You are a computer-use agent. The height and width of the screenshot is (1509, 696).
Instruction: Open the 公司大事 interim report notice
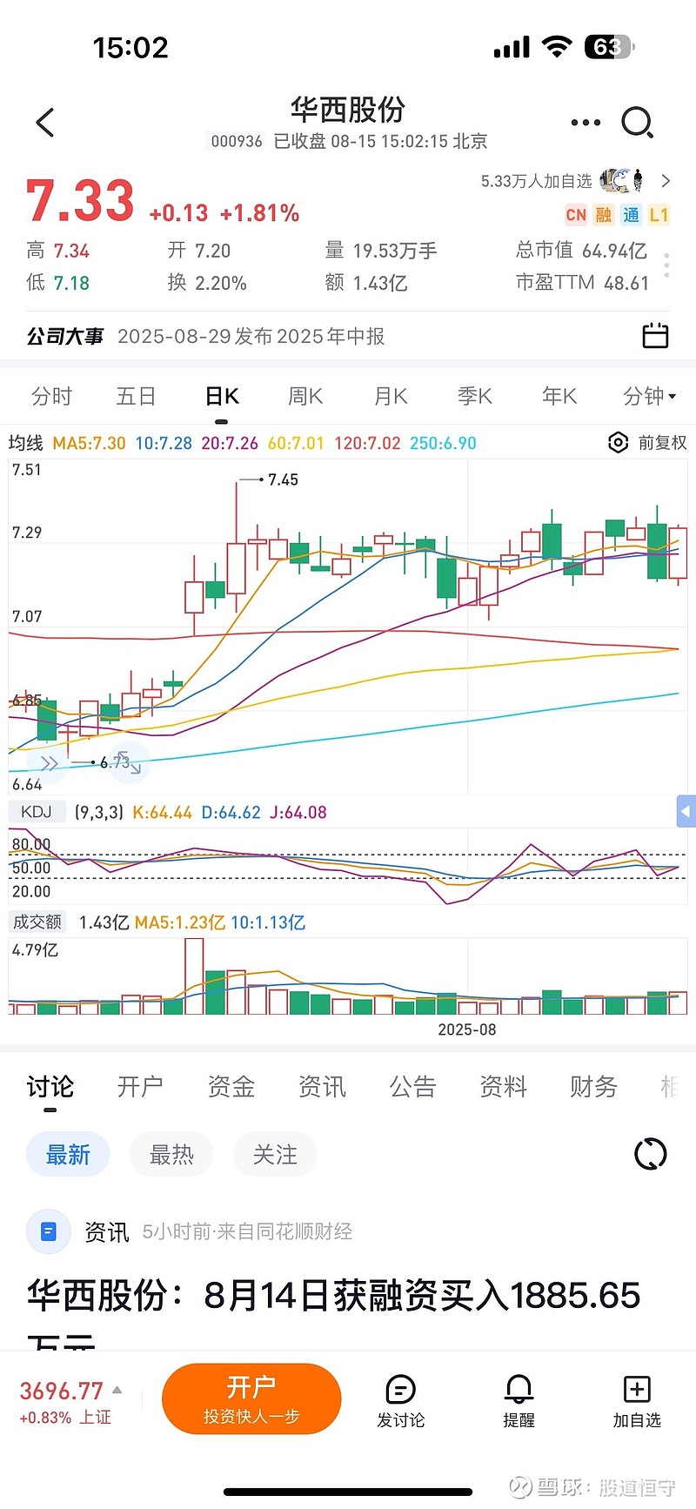(205, 336)
